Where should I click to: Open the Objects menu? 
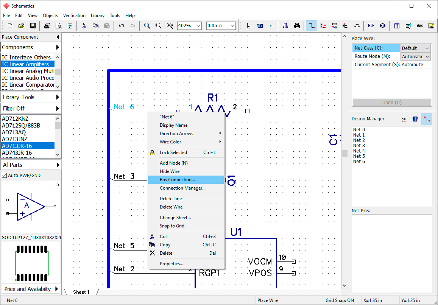click(50, 16)
